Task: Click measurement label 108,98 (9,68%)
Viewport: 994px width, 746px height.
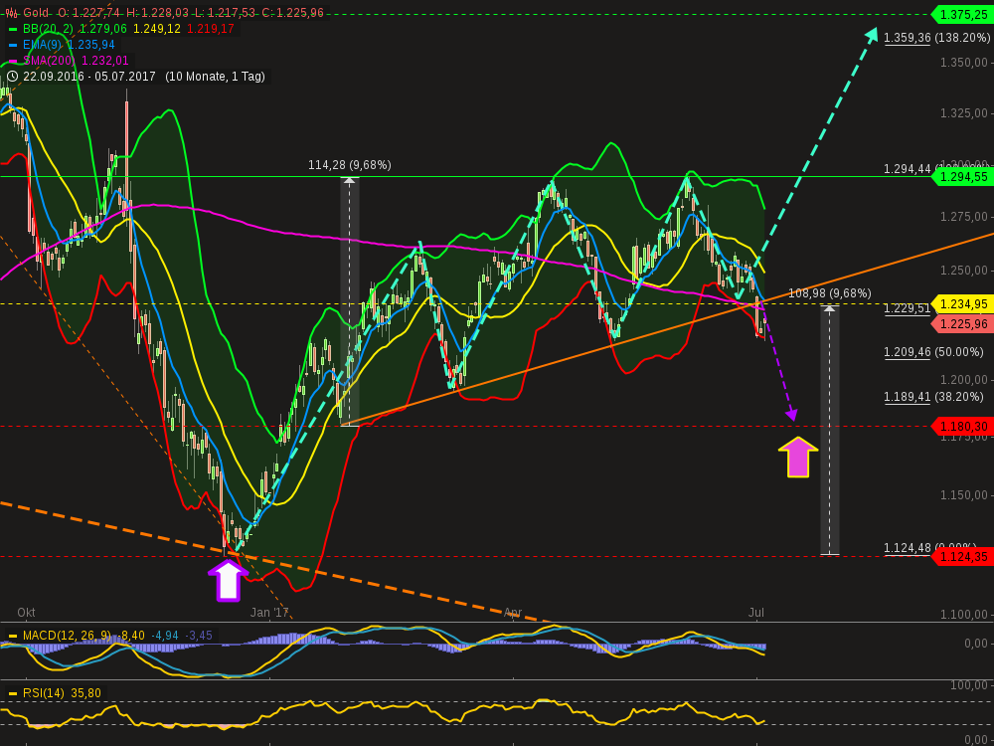Action: click(830, 293)
